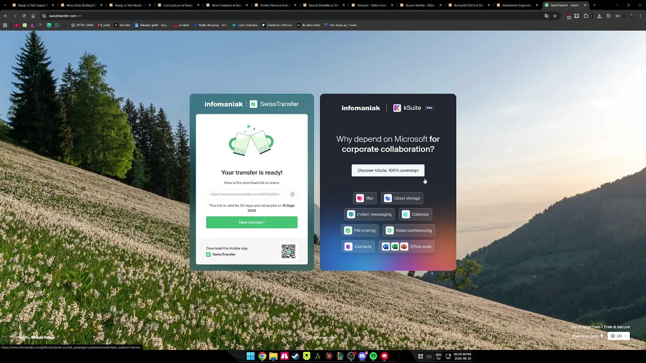Open the Calendar chip
646x363 pixels.
(415, 214)
